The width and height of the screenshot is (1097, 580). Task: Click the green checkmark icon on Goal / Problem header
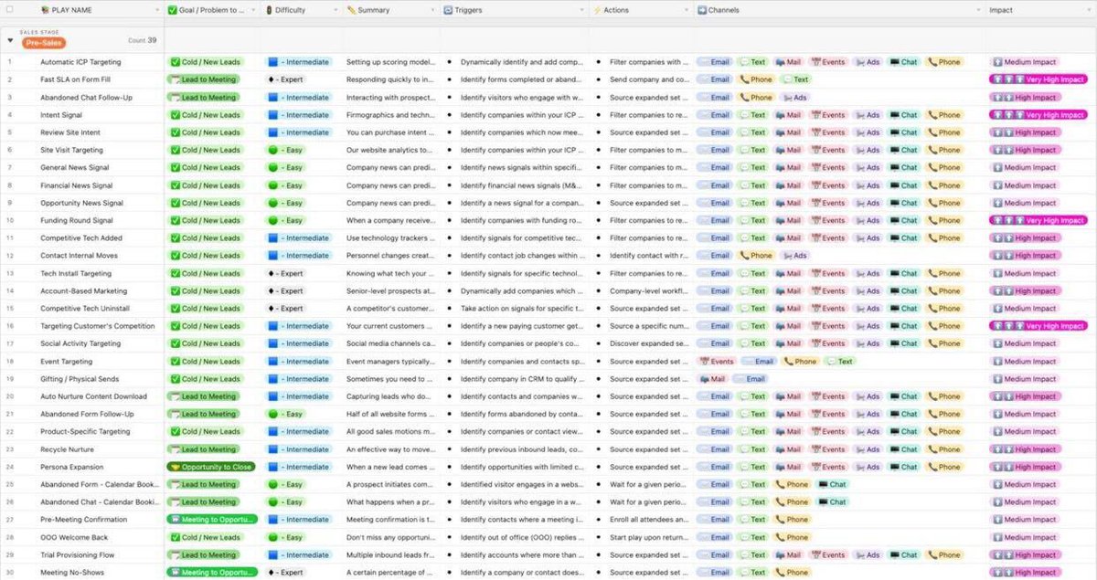[x=172, y=10]
